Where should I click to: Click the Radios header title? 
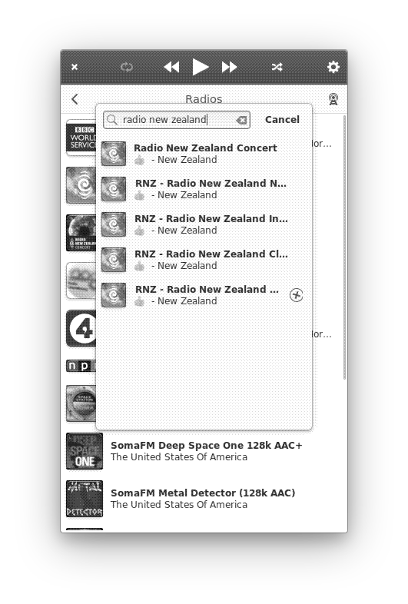pyautogui.click(x=204, y=98)
